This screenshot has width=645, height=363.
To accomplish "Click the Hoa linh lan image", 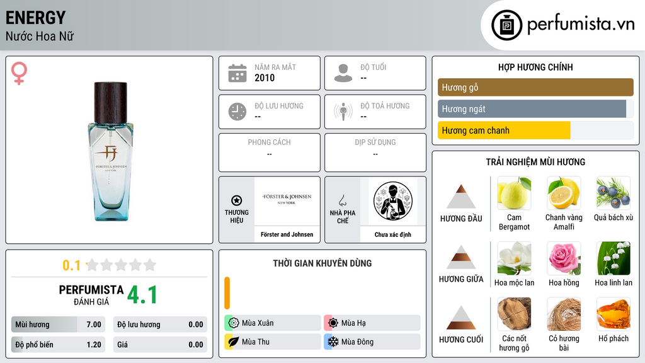I will coord(614,258).
